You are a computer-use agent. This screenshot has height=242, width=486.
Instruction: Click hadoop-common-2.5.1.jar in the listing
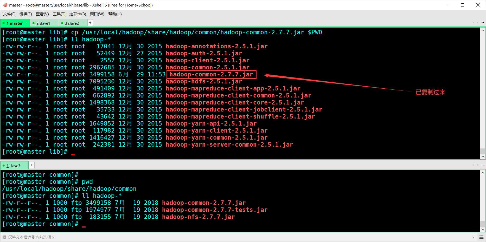[x=208, y=67]
